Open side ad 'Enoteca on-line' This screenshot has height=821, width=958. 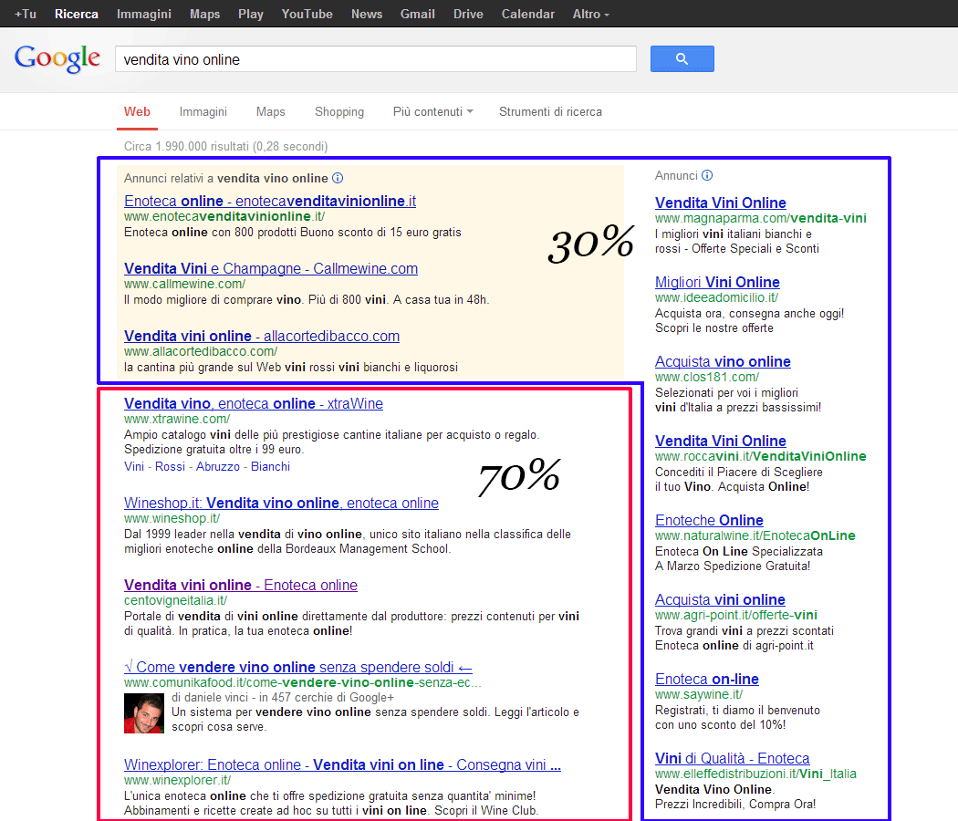pos(707,680)
